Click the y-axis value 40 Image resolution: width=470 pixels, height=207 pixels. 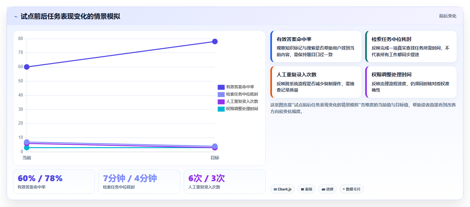point(21,95)
